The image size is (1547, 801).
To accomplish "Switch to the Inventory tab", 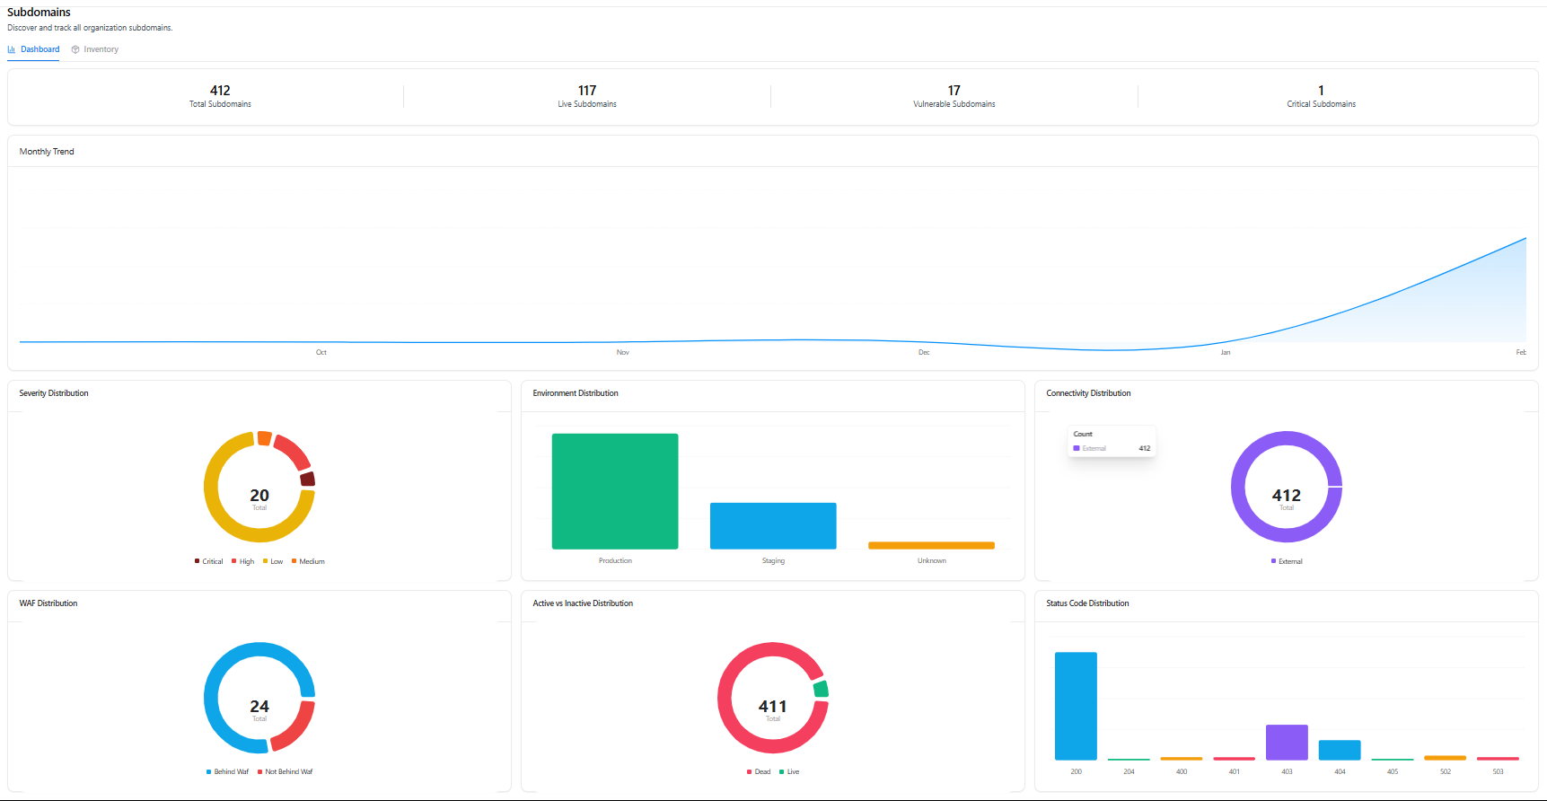I will 101,49.
